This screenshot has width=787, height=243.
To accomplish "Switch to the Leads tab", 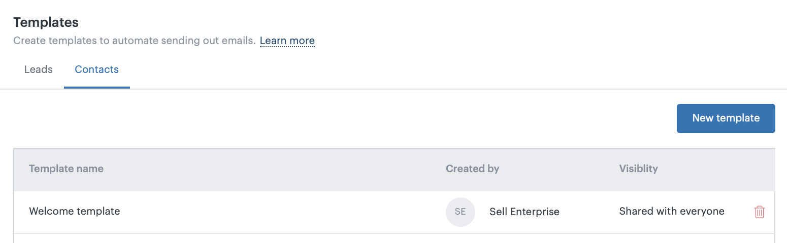I will tap(39, 69).
